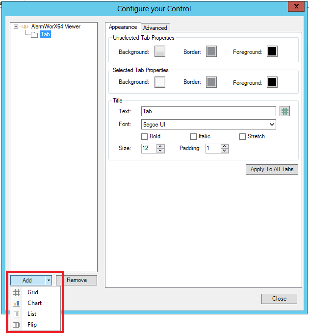Switch to the Appearance tab

[123, 27]
